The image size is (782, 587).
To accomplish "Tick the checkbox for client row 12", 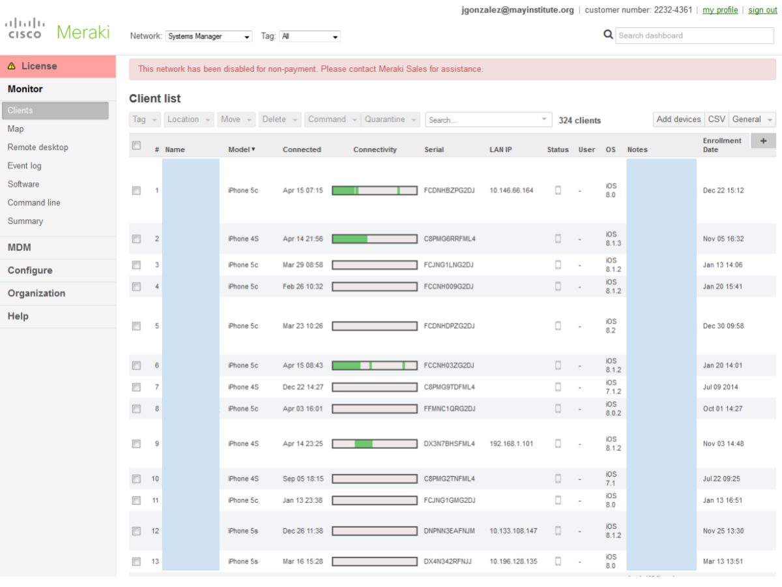I will coord(136,531).
